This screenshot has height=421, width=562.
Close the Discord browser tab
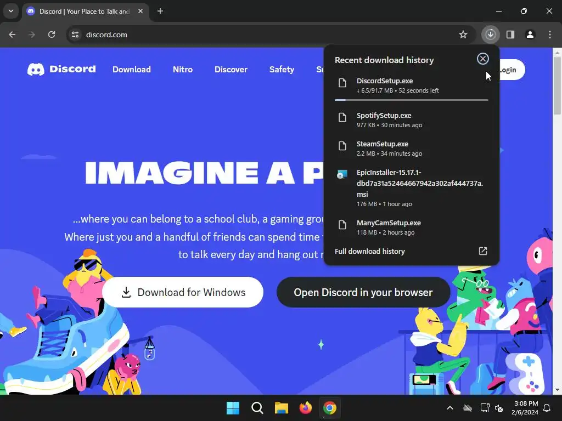click(x=140, y=11)
